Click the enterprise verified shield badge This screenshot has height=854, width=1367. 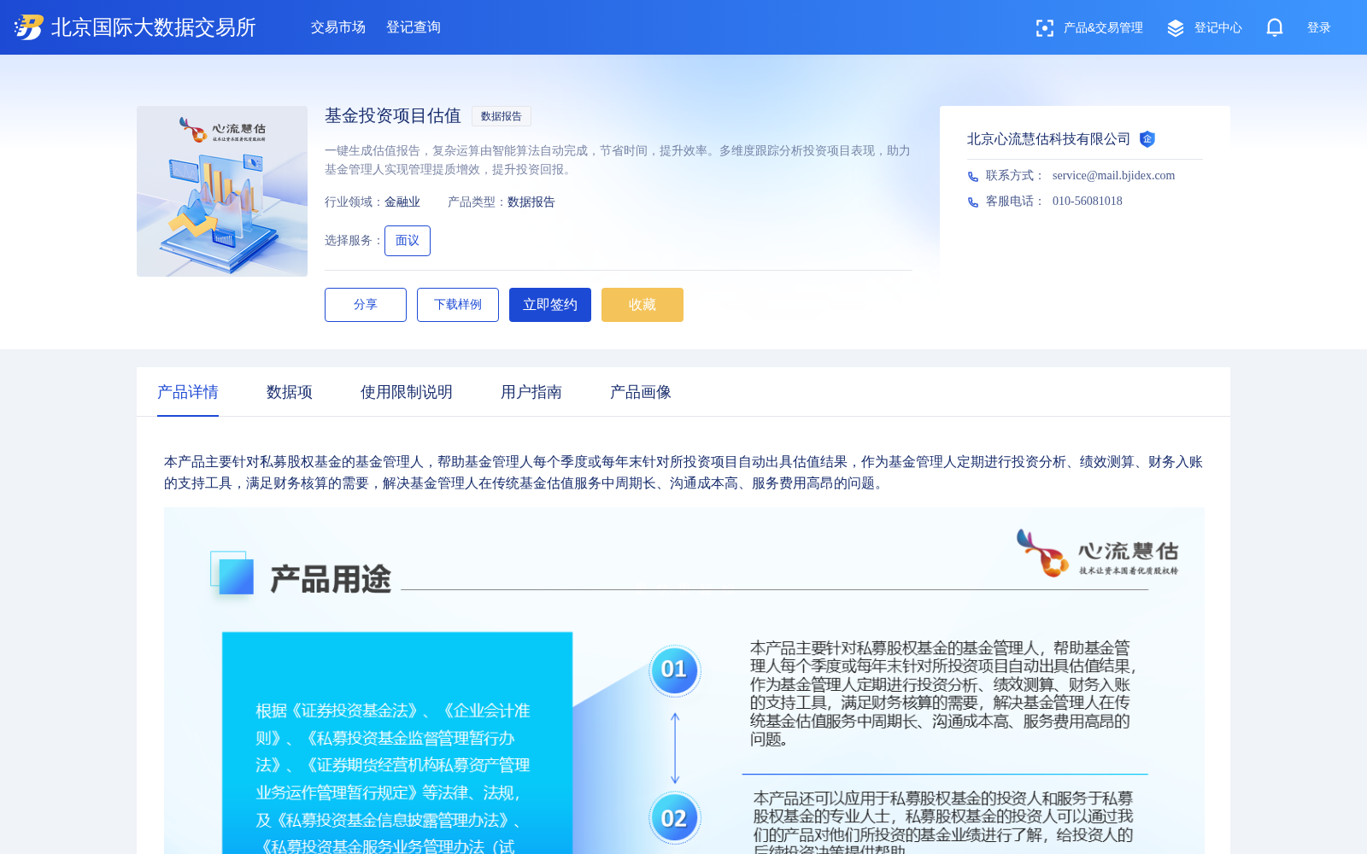click(x=1147, y=139)
